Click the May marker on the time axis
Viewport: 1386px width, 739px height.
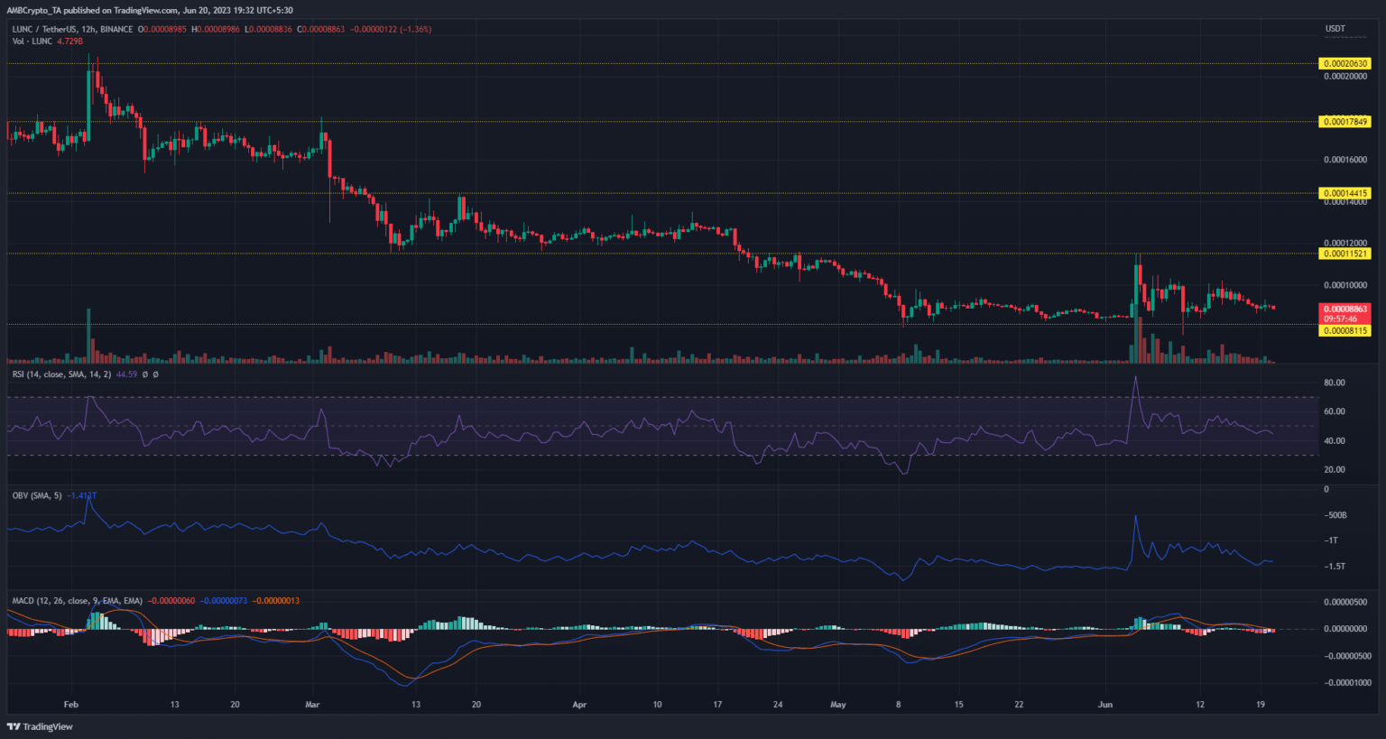pyautogui.click(x=838, y=705)
